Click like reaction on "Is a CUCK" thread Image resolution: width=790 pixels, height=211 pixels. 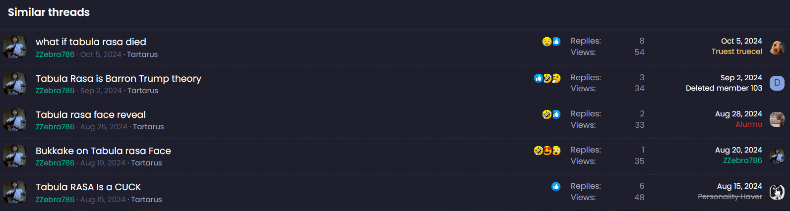(x=555, y=187)
